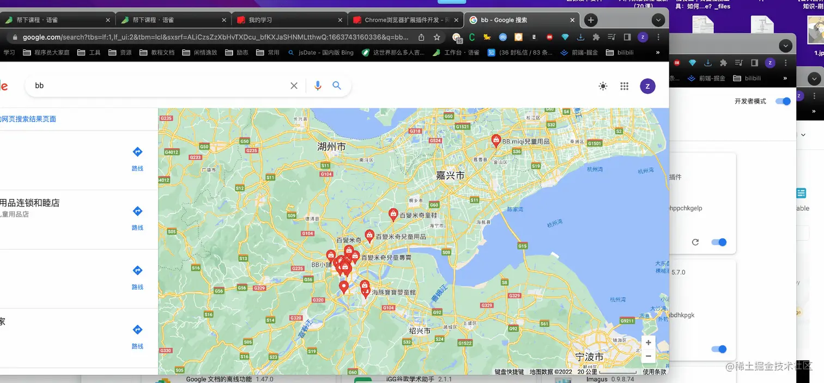Viewport: 824px width, 383px height.
Task: Get directions icon for 用品连锁和睦店 result
Action: (x=137, y=211)
